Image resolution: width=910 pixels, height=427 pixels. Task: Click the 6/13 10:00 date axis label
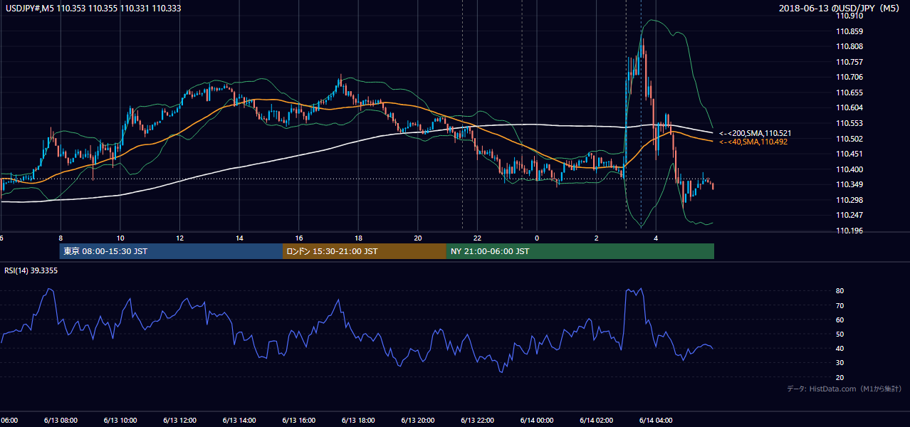point(120,421)
